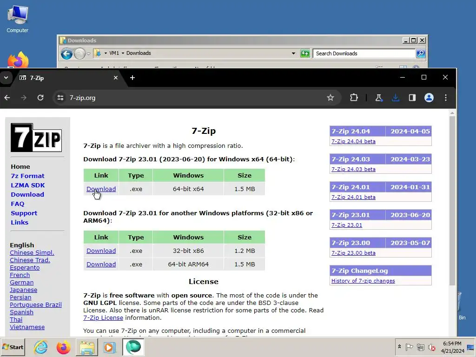The width and height of the screenshot is (476, 357).
Task: Switch language to Chinese Trad.
Action: pyautogui.click(x=30, y=260)
